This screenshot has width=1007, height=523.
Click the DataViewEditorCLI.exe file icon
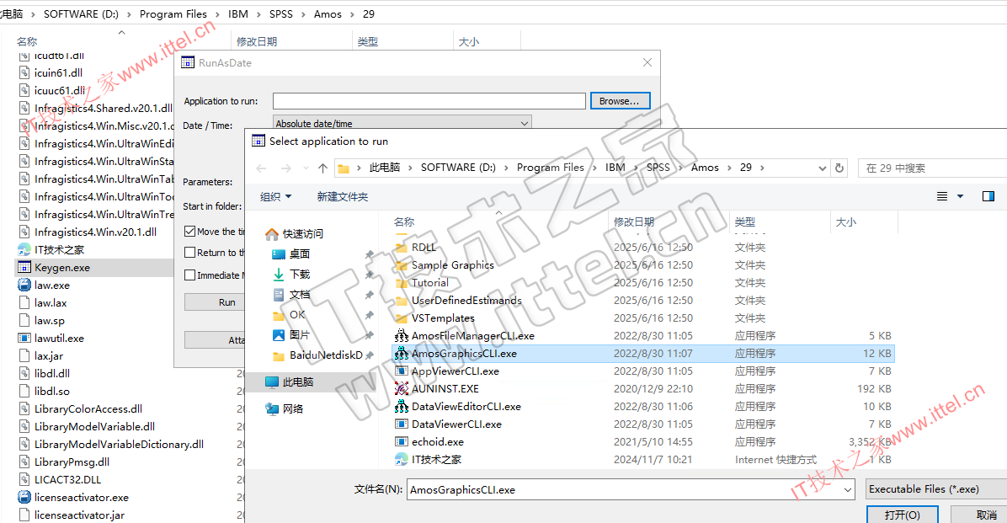402,406
